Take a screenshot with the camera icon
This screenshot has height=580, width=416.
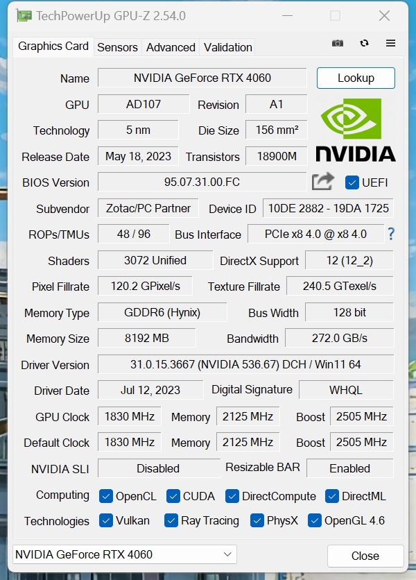click(x=338, y=43)
